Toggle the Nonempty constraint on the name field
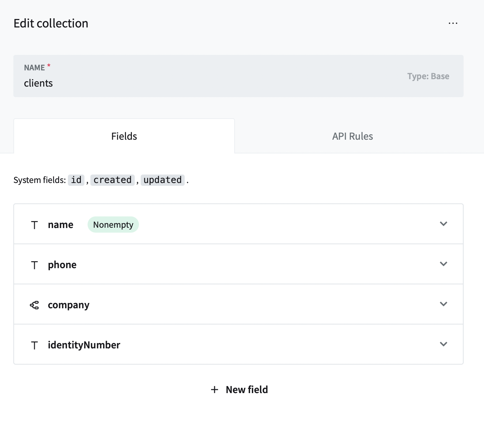Screen dimensions: 484x423 [113, 224]
